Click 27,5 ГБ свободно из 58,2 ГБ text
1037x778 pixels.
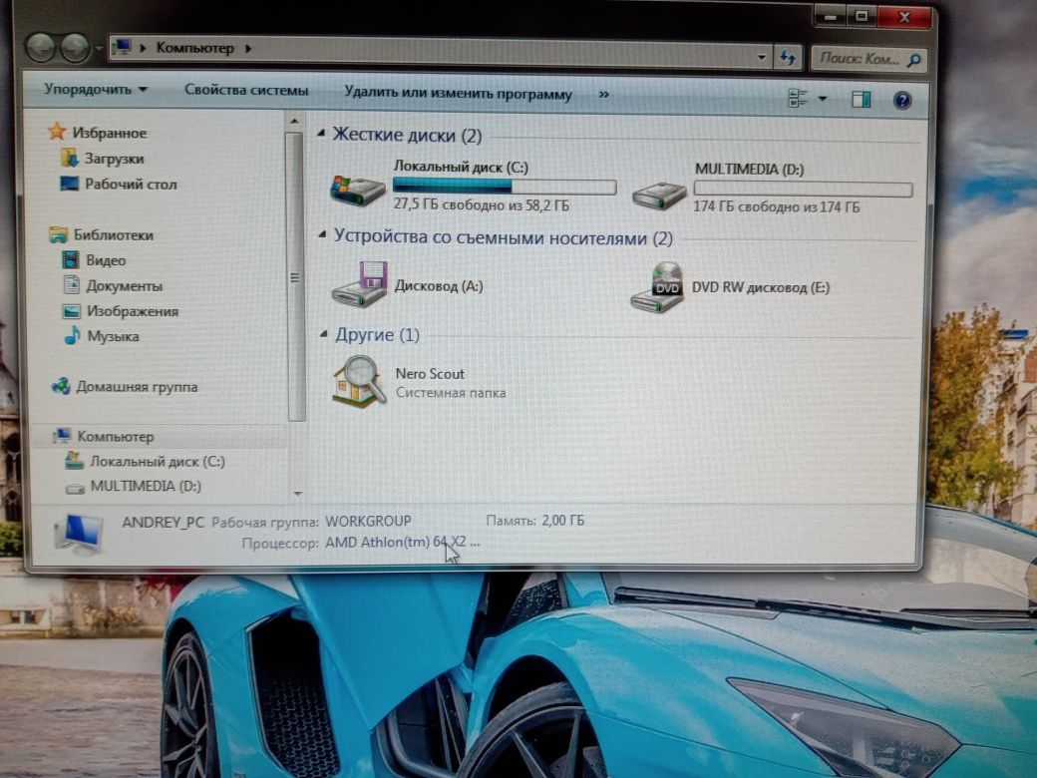coord(481,205)
